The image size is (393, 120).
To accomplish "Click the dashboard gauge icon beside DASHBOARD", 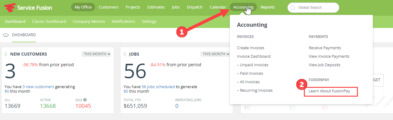I will coord(5,35).
